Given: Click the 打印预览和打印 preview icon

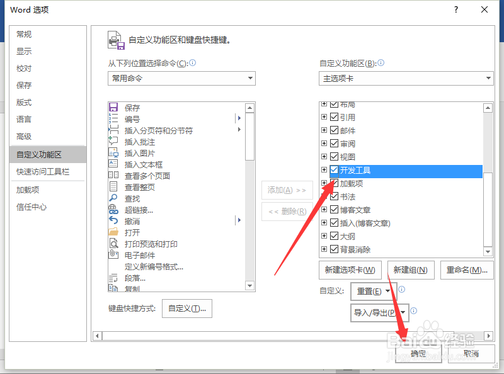Looking at the screenshot, I should tap(115, 244).
